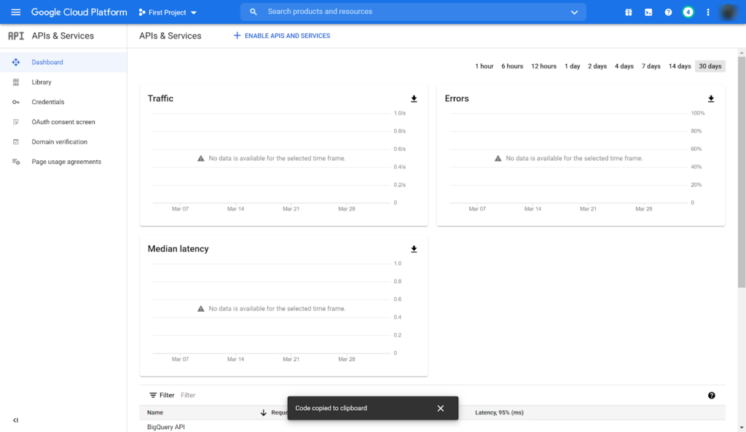Screen dimensions: 746x432
Task: Select the 14 days time range
Action: tap(680, 66)
